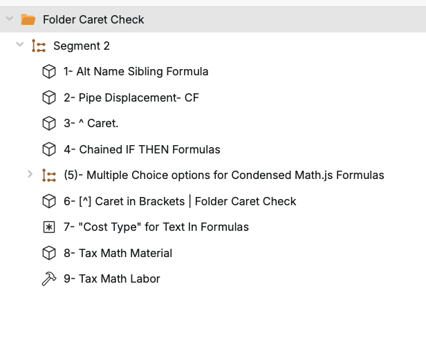426x340 pixels.
Task: Click the orange Folder Caret Check folder icon
Action: [28, 19]
